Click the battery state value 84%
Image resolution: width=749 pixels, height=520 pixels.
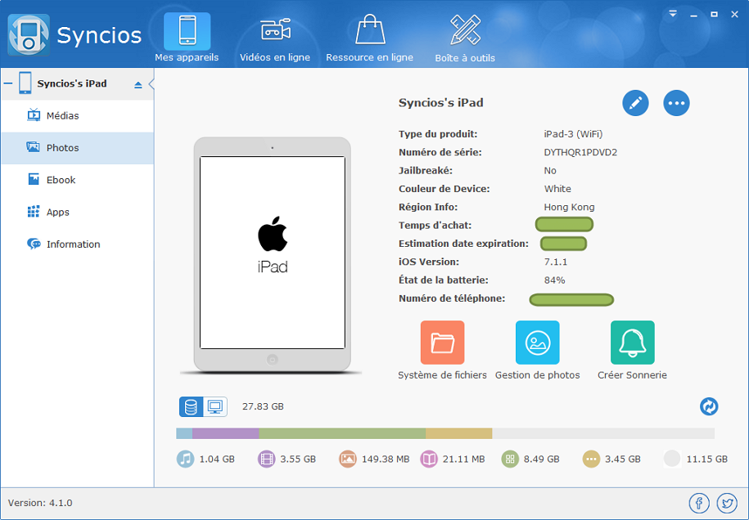tap(554, 280)
